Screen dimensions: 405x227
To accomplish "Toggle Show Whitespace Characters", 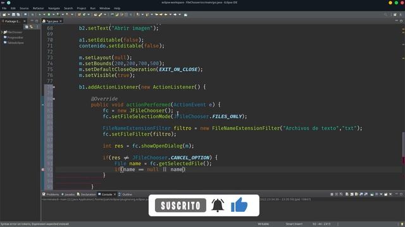I will (x=131, y=15).
